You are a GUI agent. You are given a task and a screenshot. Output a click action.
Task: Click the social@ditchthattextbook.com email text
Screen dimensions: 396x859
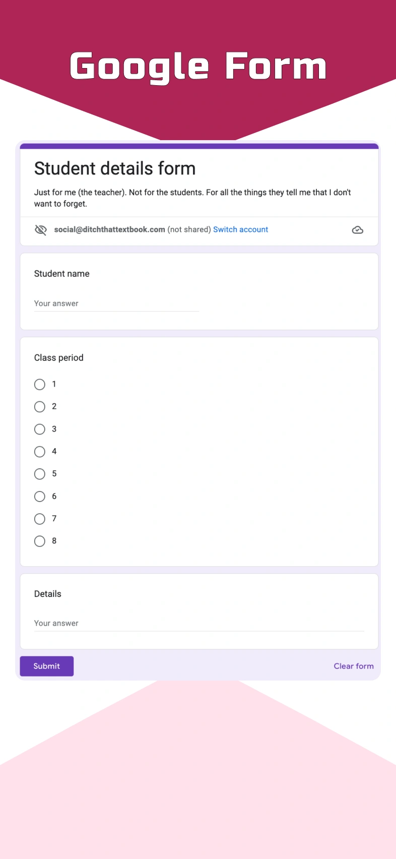click(x=109, y=229)
